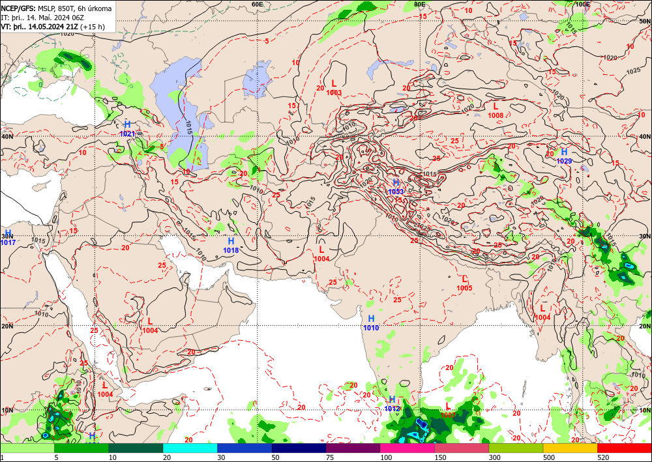
Task: Pick the navy 50–75 mm legend swatch
Action: click(299, 448)
